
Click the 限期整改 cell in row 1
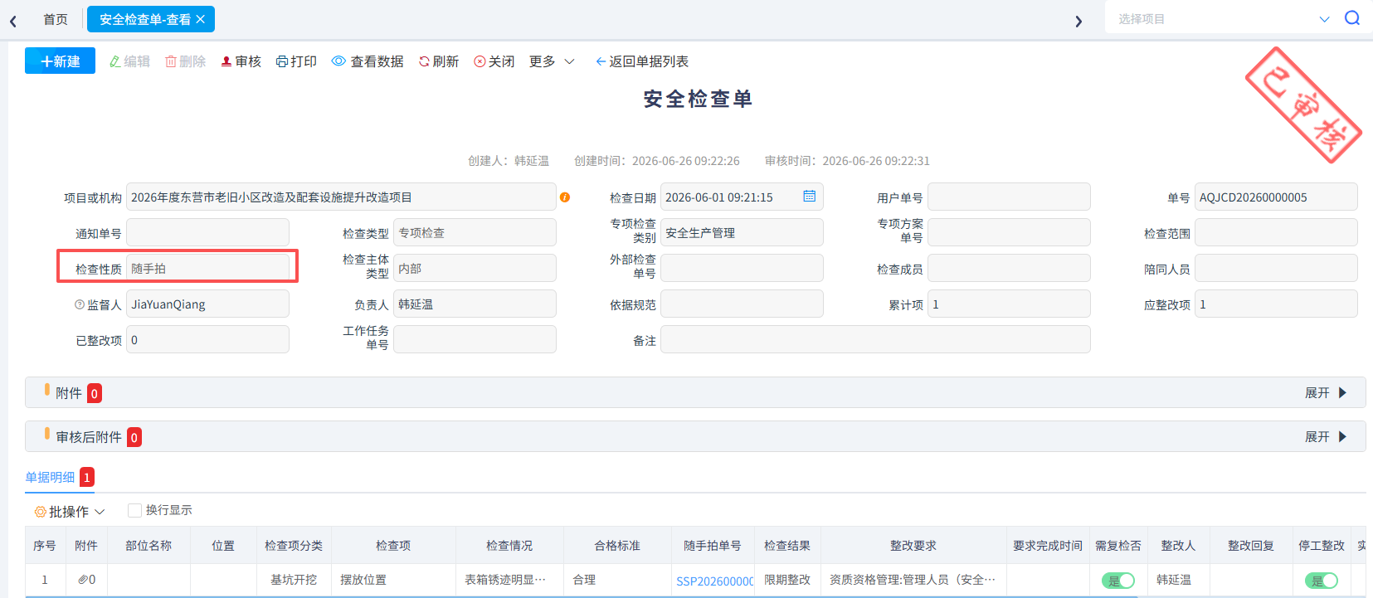coord(787,580)
